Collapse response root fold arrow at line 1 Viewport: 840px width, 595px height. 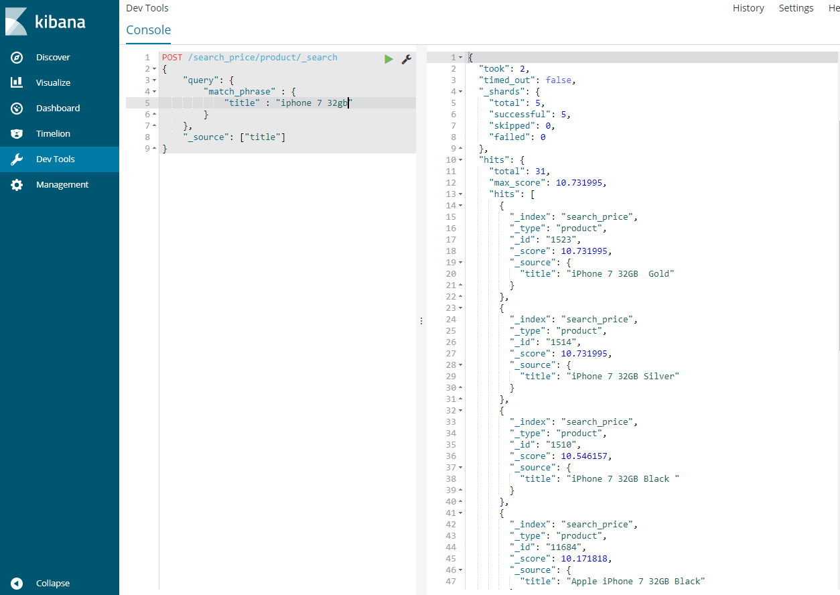click(460, 58)
